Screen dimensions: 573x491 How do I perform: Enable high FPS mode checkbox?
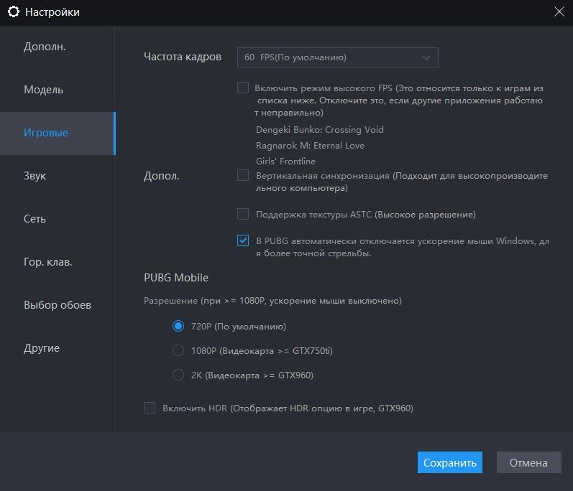tap(243, 88)
